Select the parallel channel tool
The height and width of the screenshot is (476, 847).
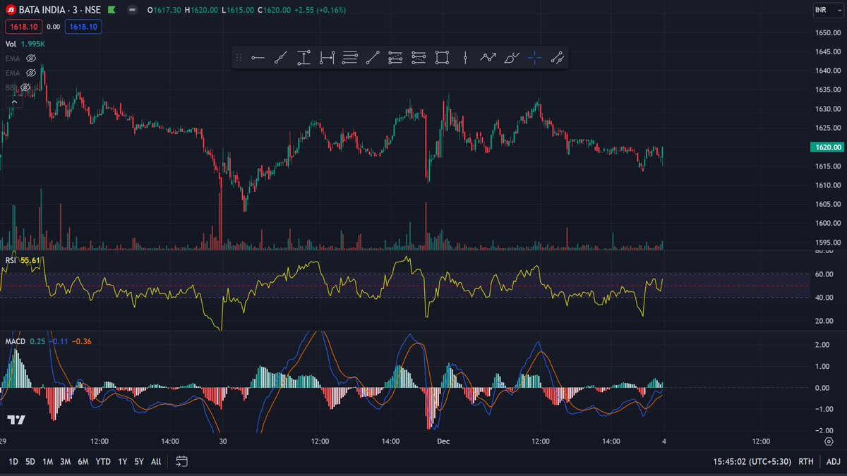pyautogui.click(x=557, y=58)
